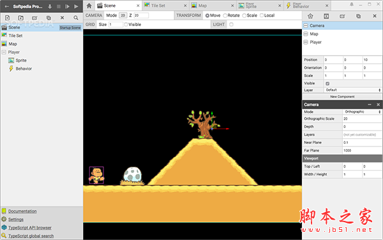Viewport: 383px width, 240px height.
Task: Stop the running game
Action: tap(59, 6)
